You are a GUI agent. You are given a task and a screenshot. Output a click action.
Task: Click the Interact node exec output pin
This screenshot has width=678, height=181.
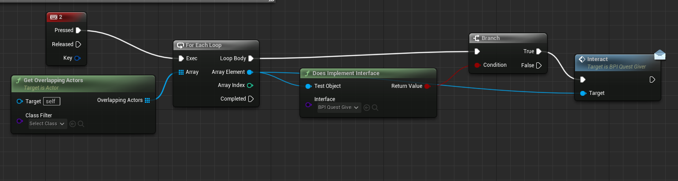pos(652,80)
